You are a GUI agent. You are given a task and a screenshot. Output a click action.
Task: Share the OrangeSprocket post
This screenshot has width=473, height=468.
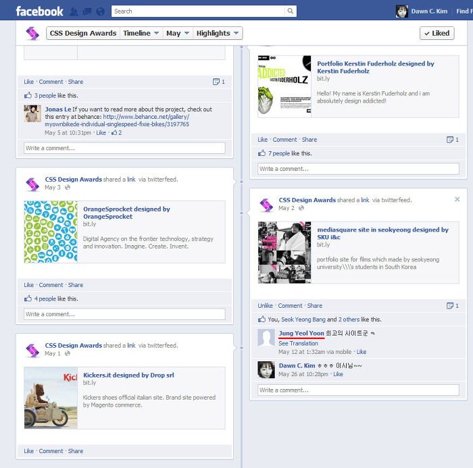[76, 285]
